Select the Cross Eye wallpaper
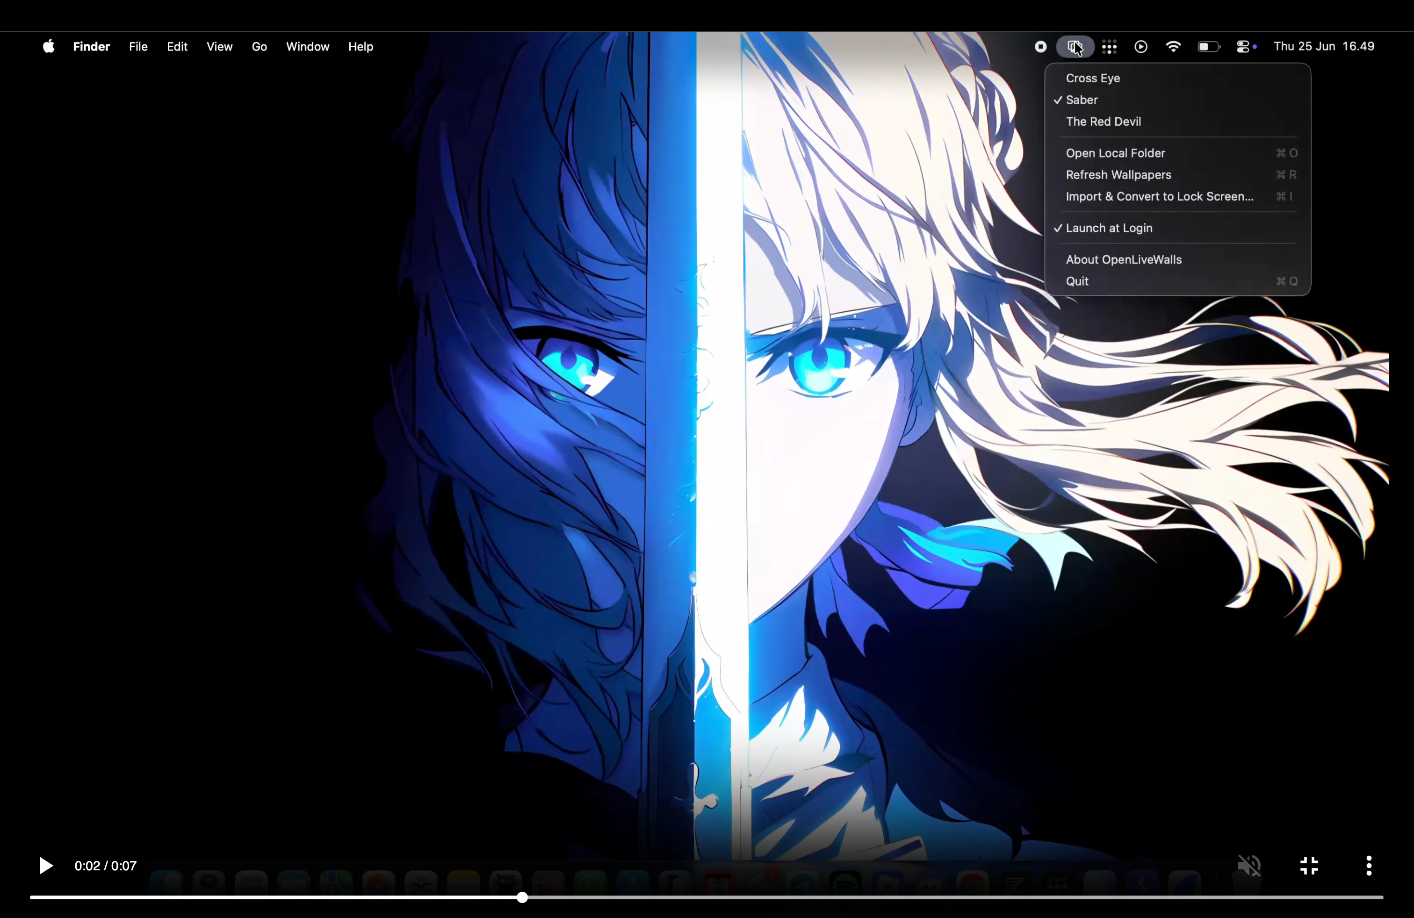Viewport: 1414px width, 918px height. tap(1177, 79)
